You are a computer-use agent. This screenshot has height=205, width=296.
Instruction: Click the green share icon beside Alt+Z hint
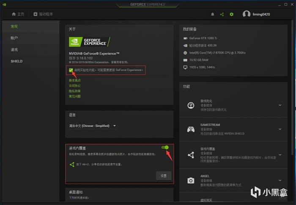tap(72, 164)
